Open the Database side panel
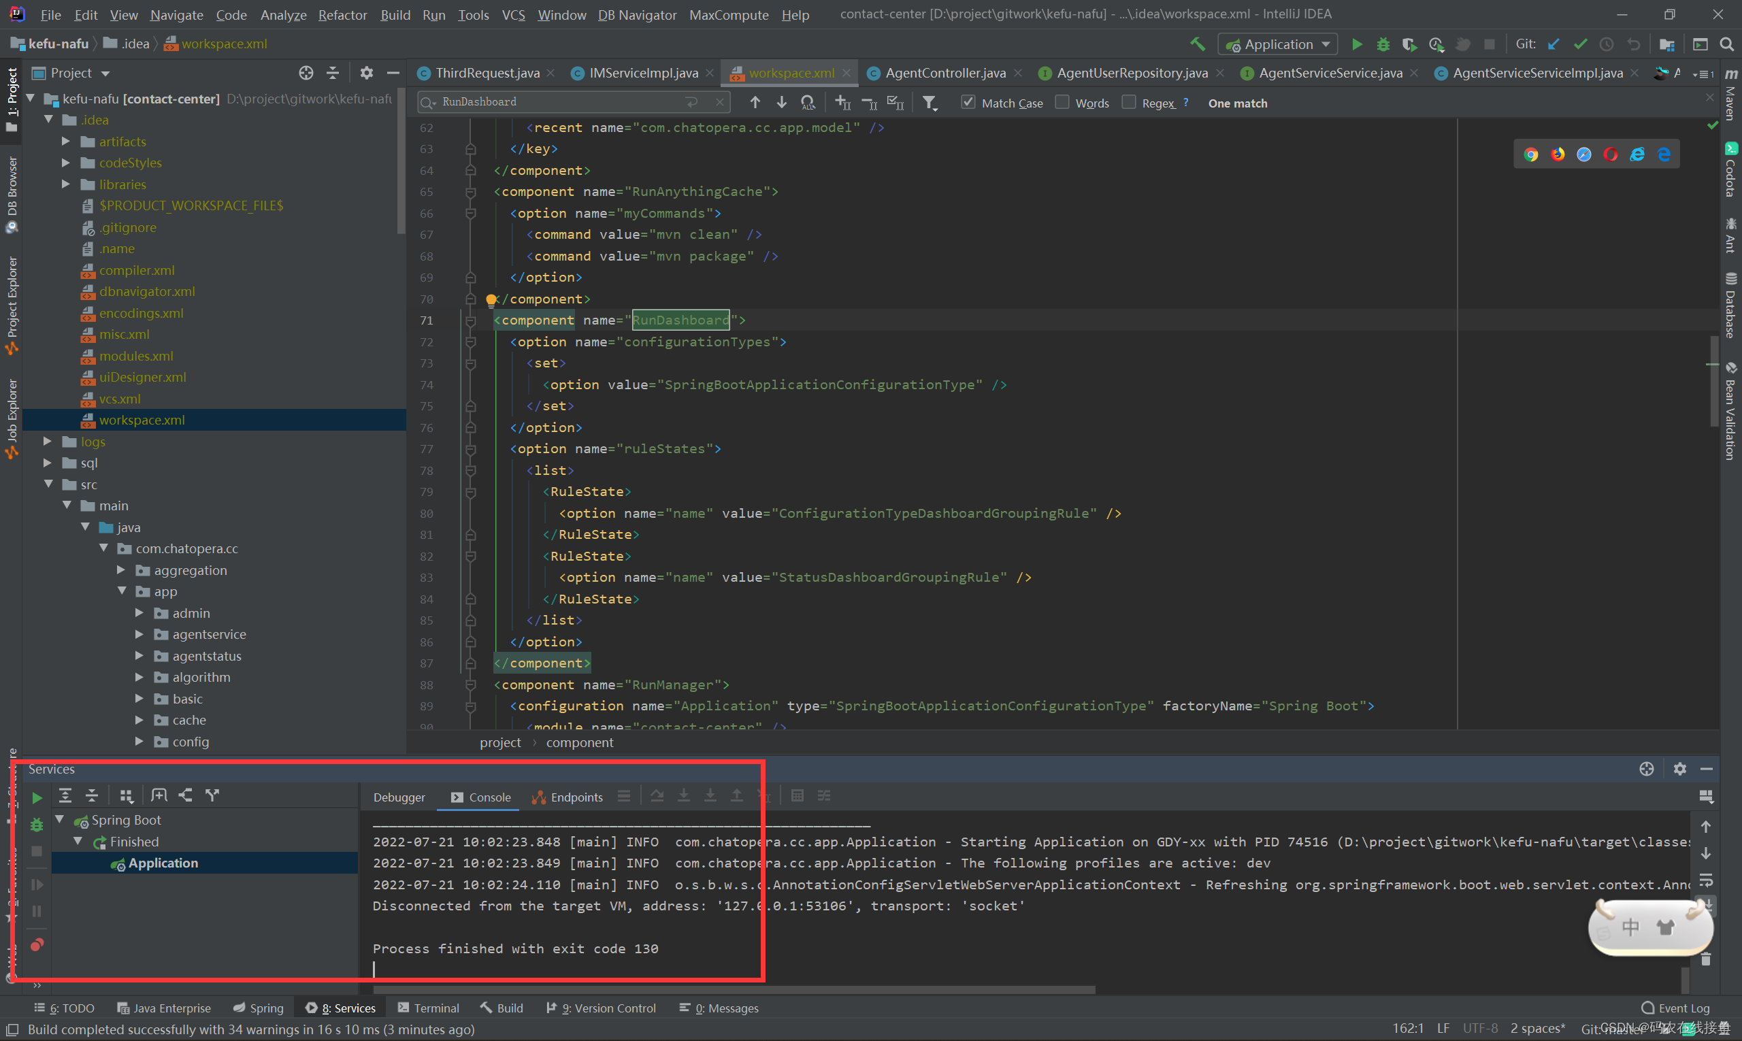This screenshot has height=1041, width=1742. (x=1731, y=305)
